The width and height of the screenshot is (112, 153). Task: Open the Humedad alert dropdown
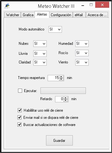tap(82, 44)
